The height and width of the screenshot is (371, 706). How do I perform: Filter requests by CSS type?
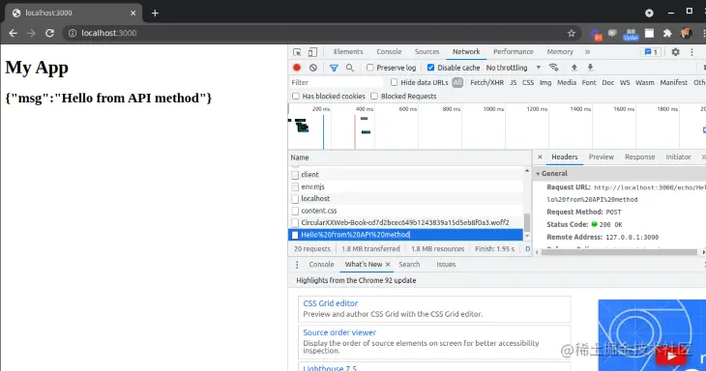pos(528,82)
